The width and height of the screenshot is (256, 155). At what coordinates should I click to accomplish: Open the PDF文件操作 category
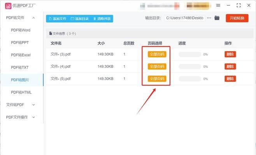[x=17, y=117]
